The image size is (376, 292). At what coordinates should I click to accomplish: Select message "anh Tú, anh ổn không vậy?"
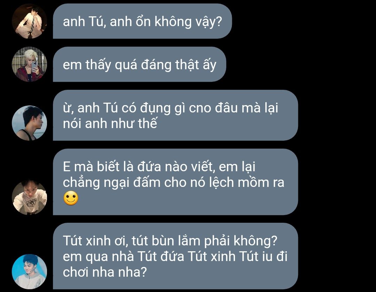point(142,21)
